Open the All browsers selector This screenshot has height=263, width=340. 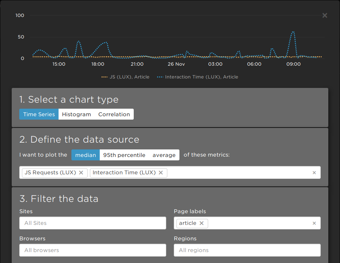pyautogui.click(x=93, y=250)
